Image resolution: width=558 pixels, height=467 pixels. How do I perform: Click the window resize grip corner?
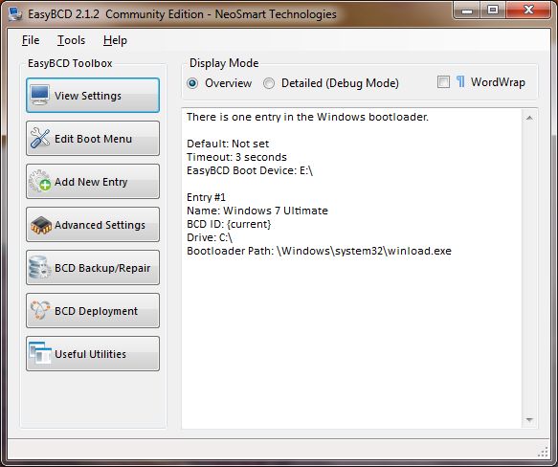tap(543, 452)
